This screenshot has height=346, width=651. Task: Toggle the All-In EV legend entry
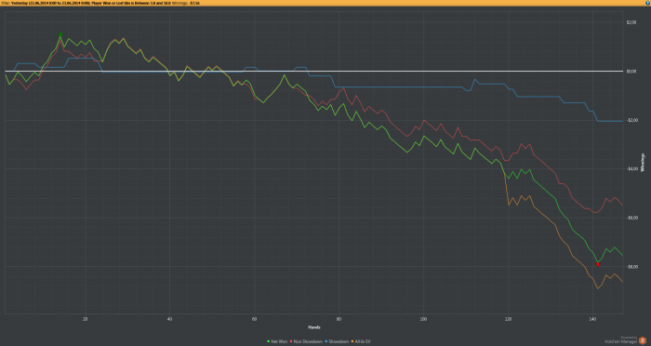point(361,341)
